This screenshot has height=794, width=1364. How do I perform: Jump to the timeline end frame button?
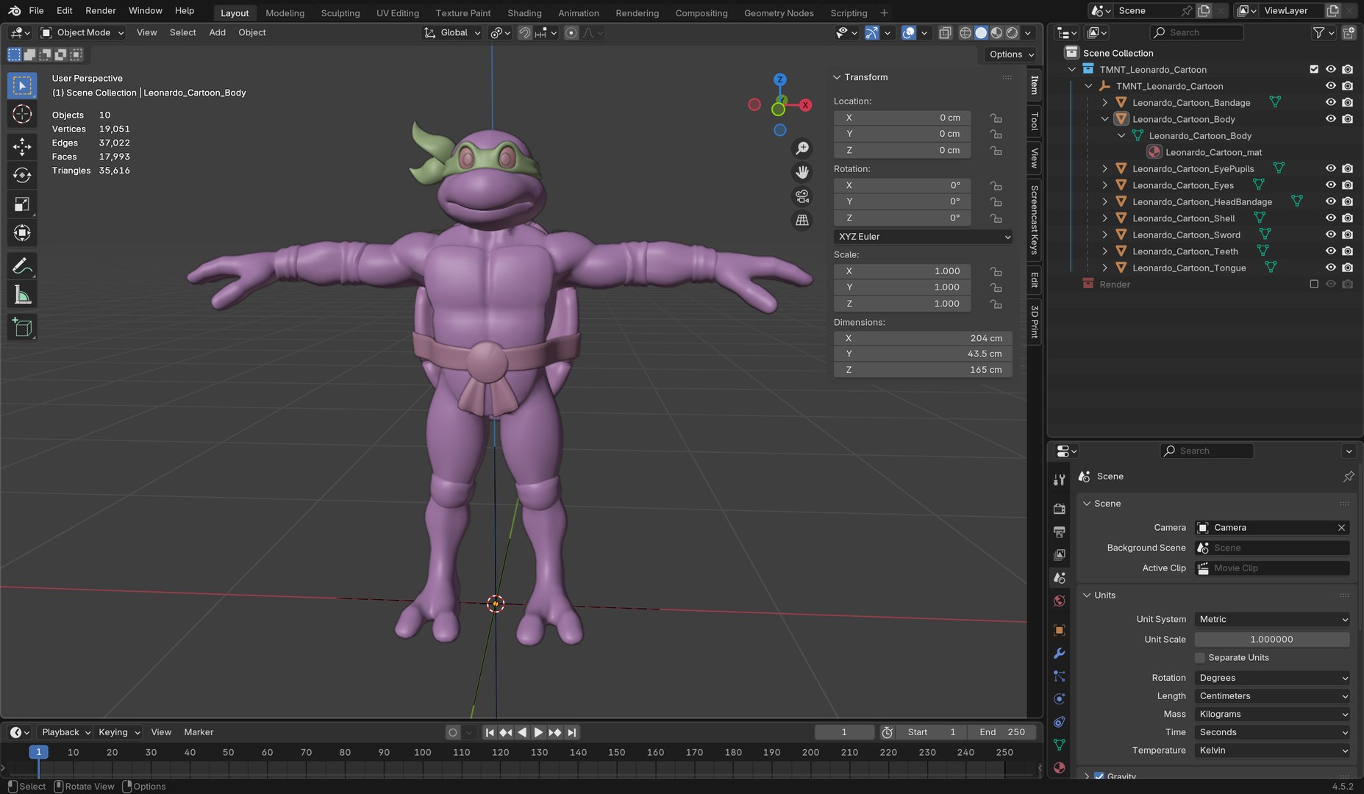(x=572, y=732)
